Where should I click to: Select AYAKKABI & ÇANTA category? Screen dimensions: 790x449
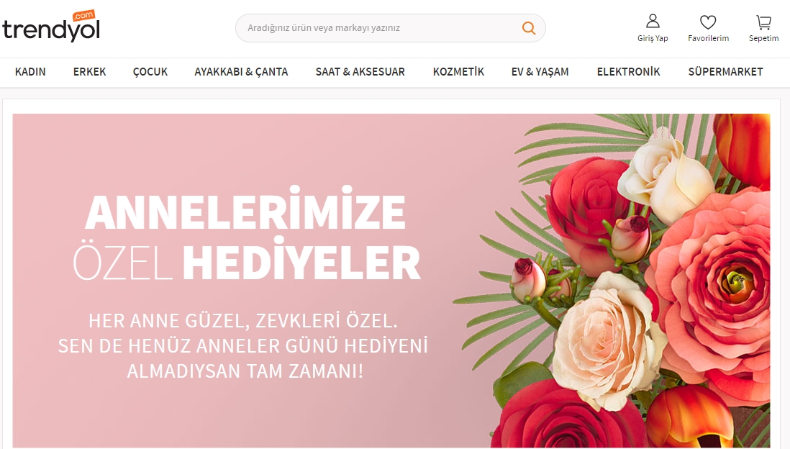(241, 72)
